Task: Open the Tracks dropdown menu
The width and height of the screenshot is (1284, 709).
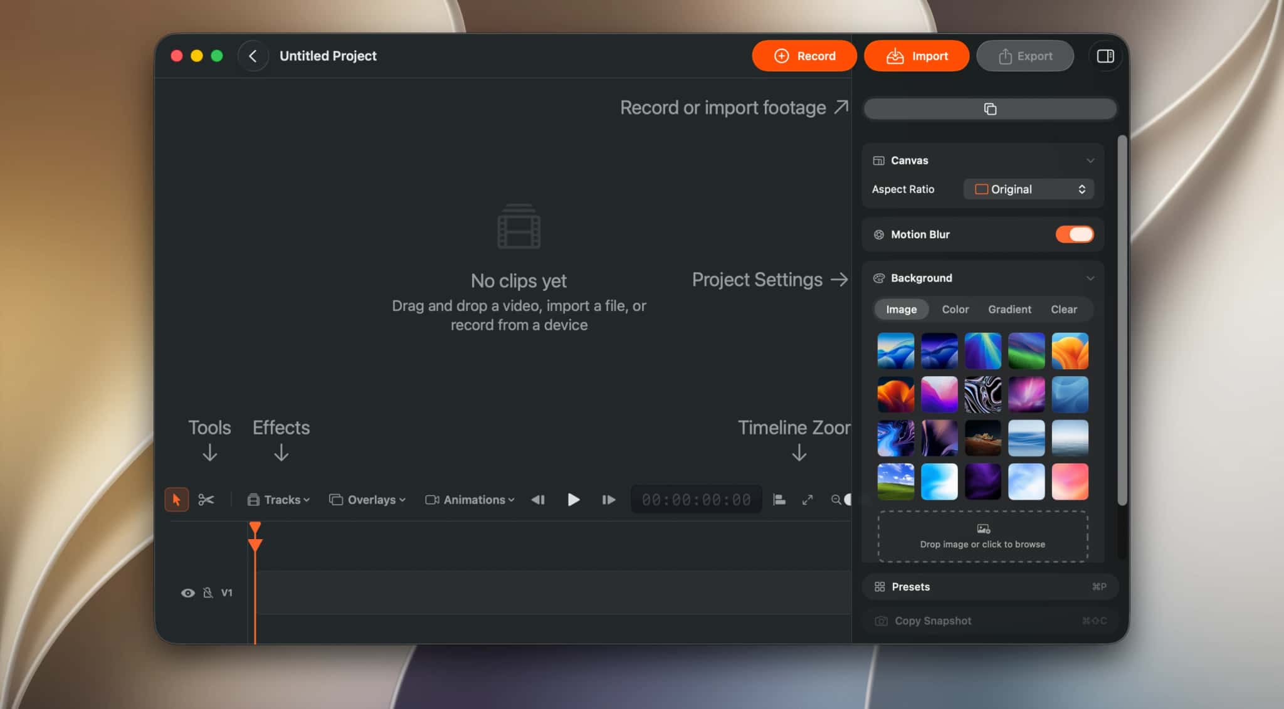Action: point(278,500)
